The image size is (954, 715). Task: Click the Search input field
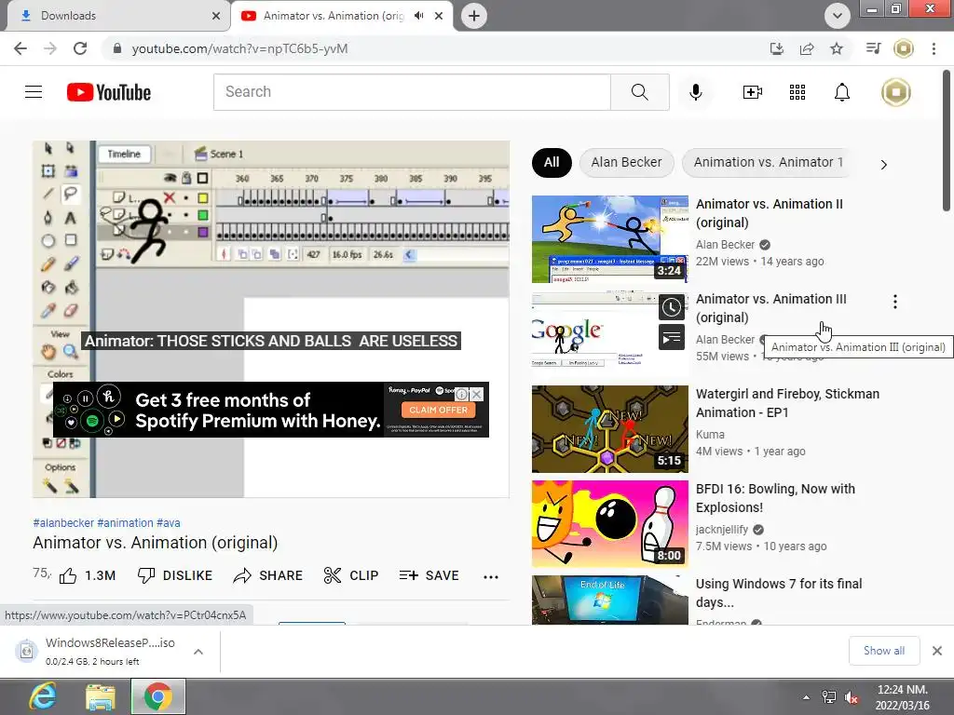(412, 92)
